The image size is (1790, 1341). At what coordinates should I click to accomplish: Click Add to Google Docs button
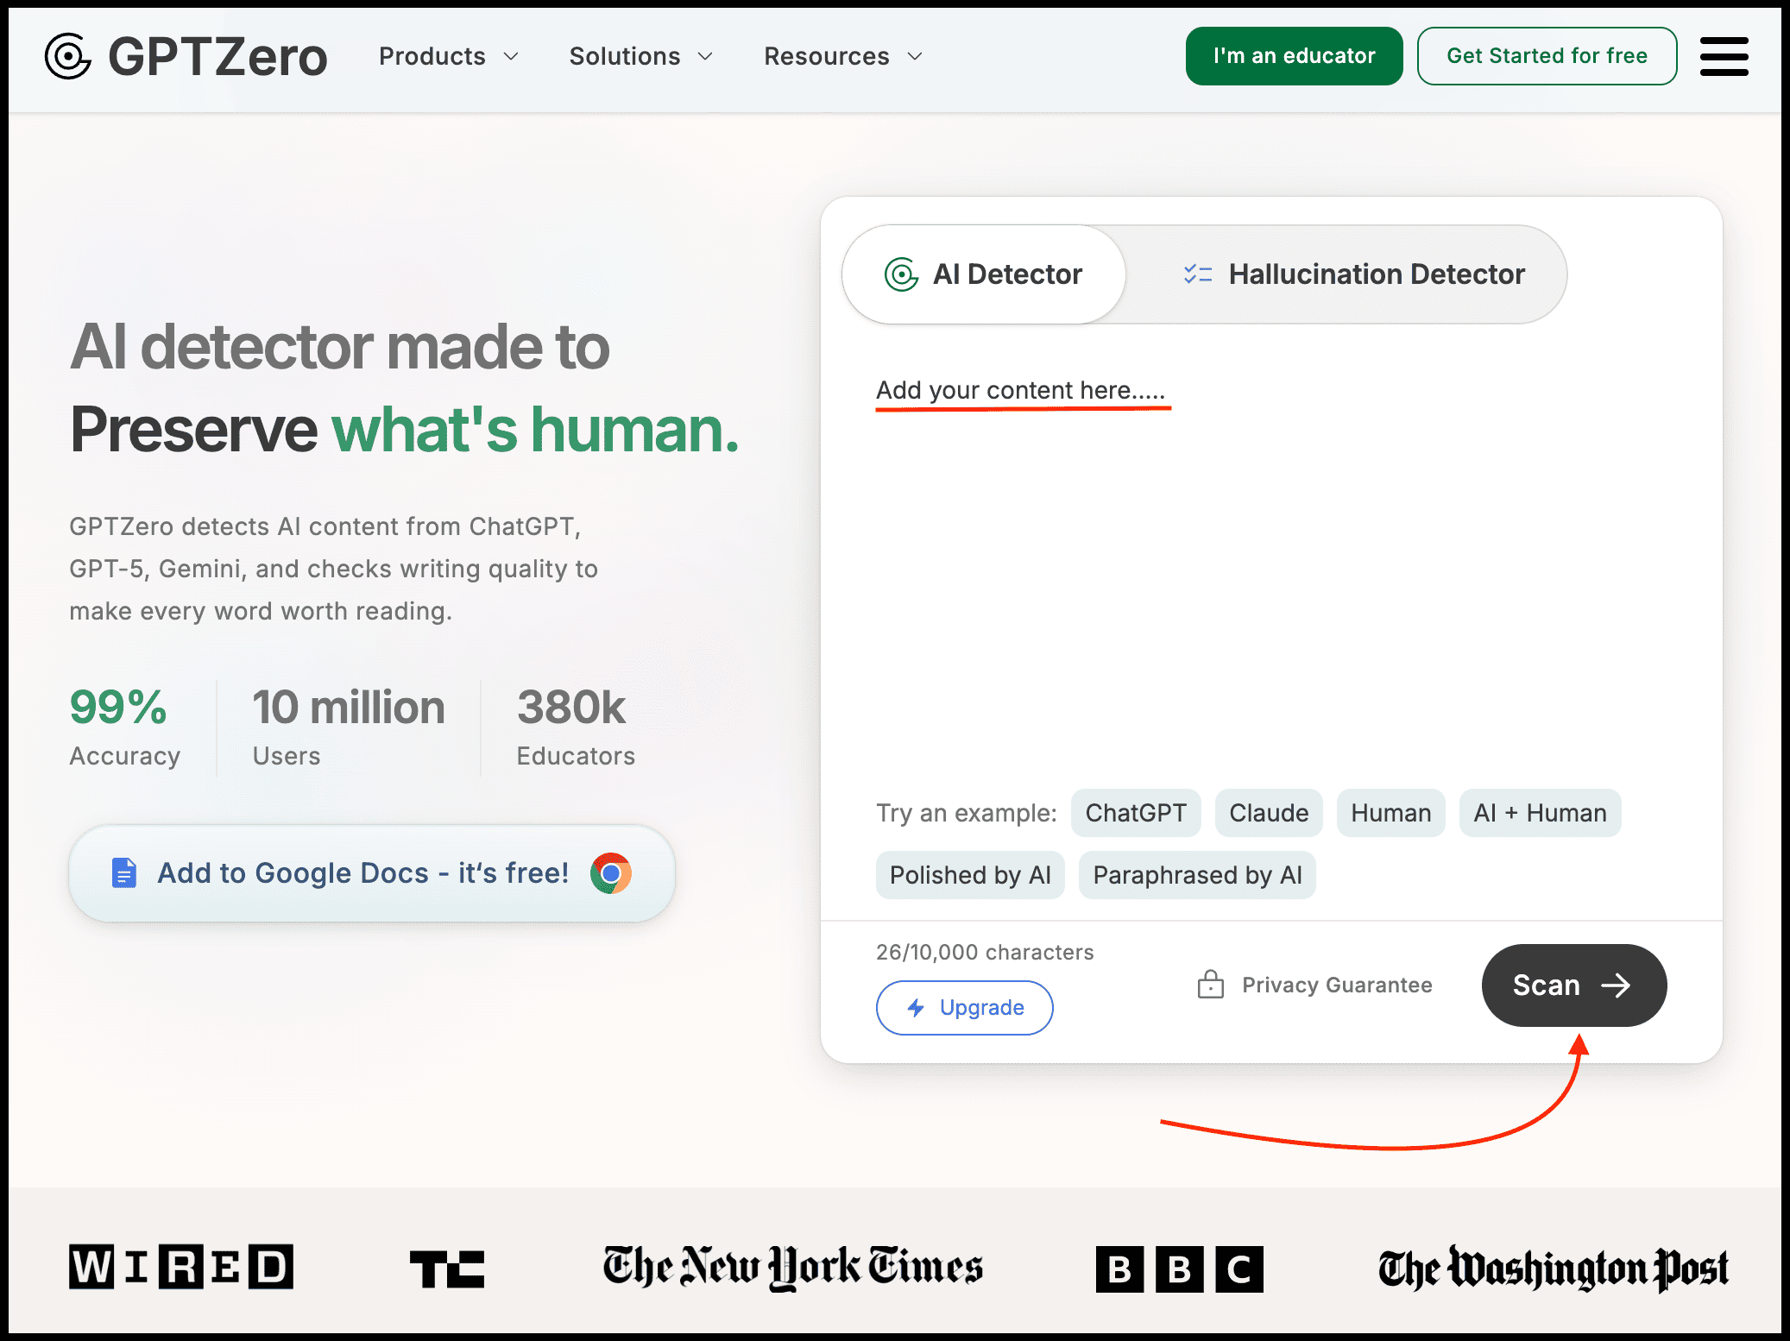tap(372, 873)
